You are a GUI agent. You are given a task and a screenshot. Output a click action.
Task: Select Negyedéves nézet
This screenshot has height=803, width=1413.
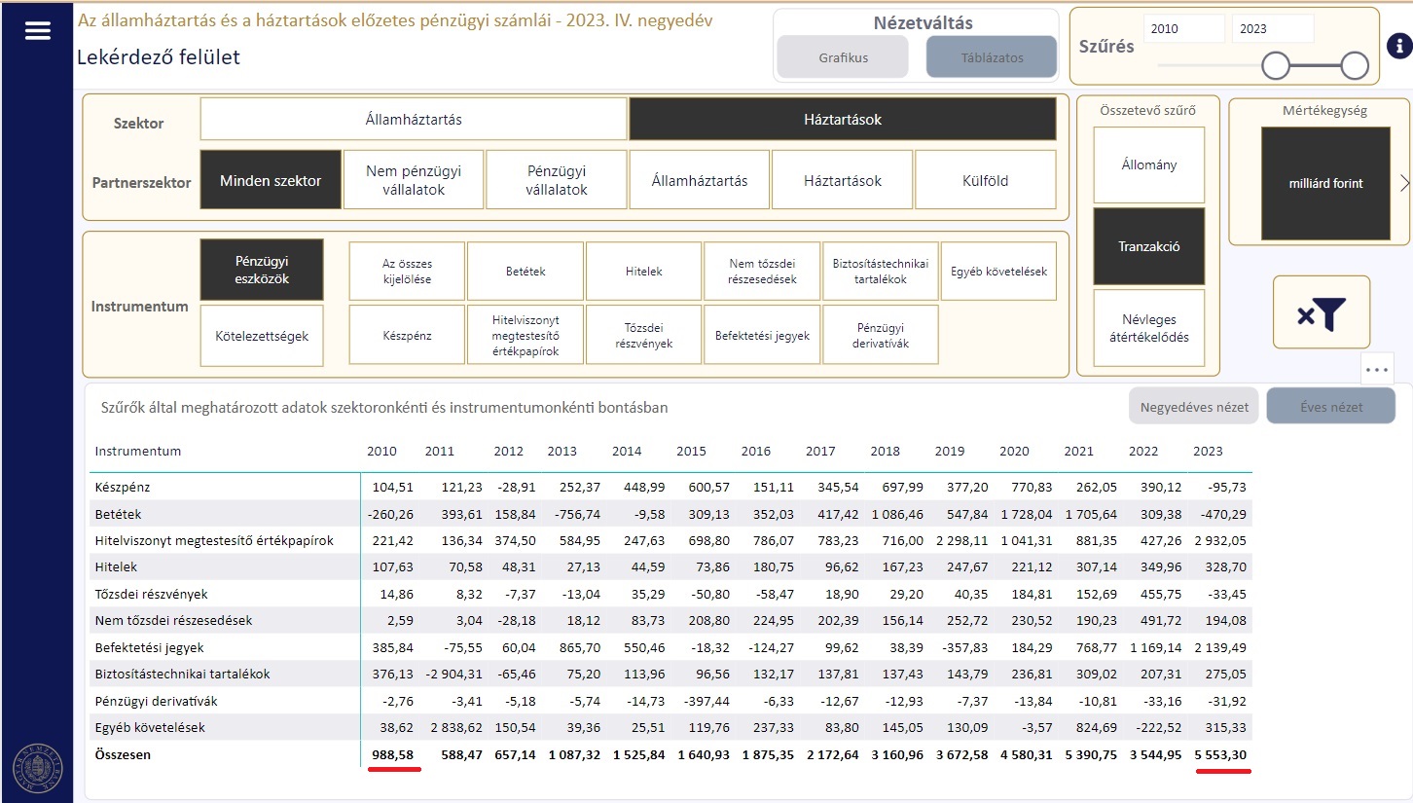[1194, 407]
